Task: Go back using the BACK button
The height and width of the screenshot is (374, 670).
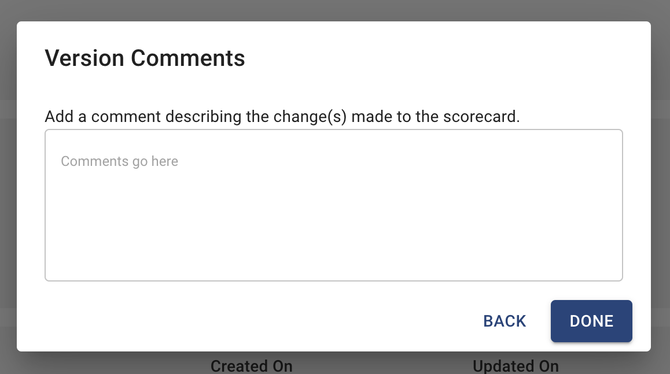Action: click(505, 321)
